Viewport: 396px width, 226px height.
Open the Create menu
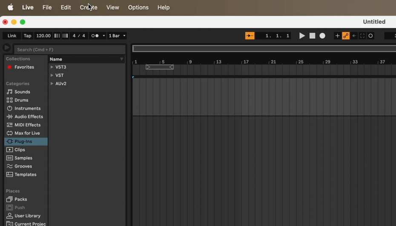pyautogui.click(x=89, y=7)
